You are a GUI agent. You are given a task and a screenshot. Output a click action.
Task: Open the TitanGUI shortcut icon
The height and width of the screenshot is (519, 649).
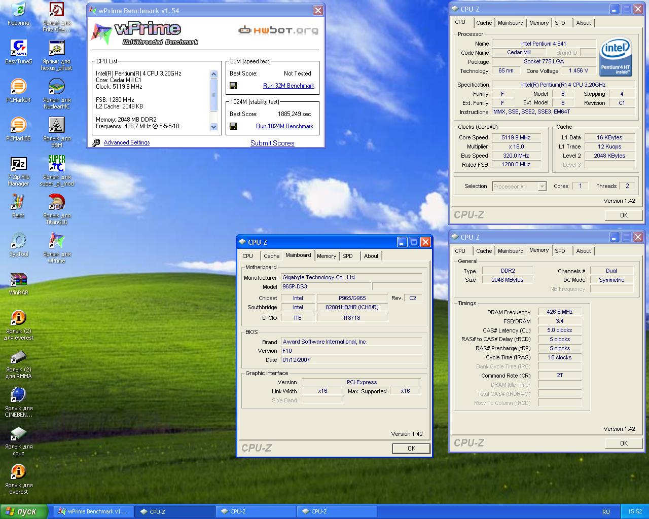(x=56, y=202)
